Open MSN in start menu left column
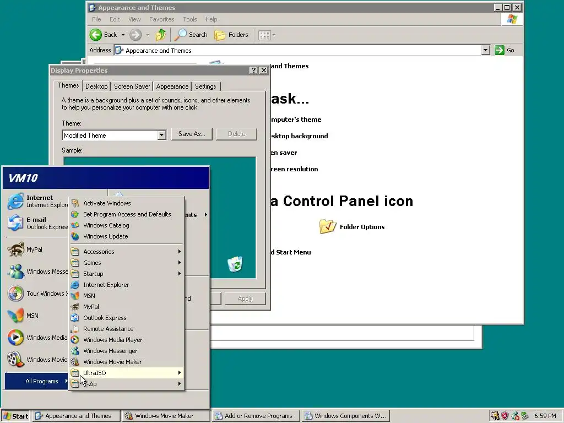564x423 pixels. tap(37, 316)
